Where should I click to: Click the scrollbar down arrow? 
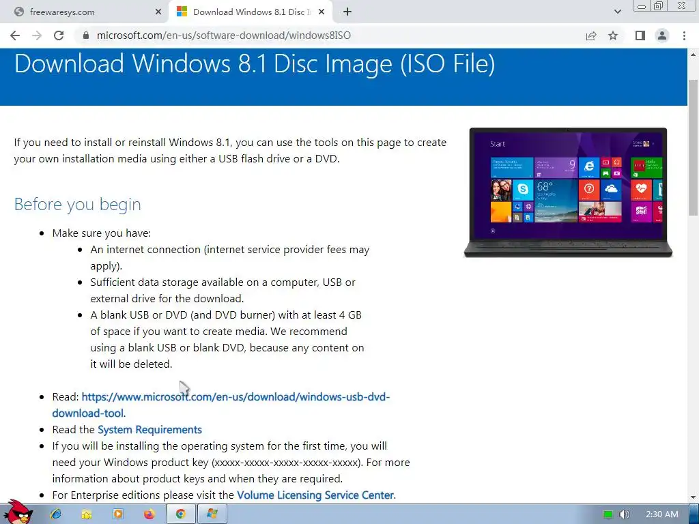tap(694, 497)
